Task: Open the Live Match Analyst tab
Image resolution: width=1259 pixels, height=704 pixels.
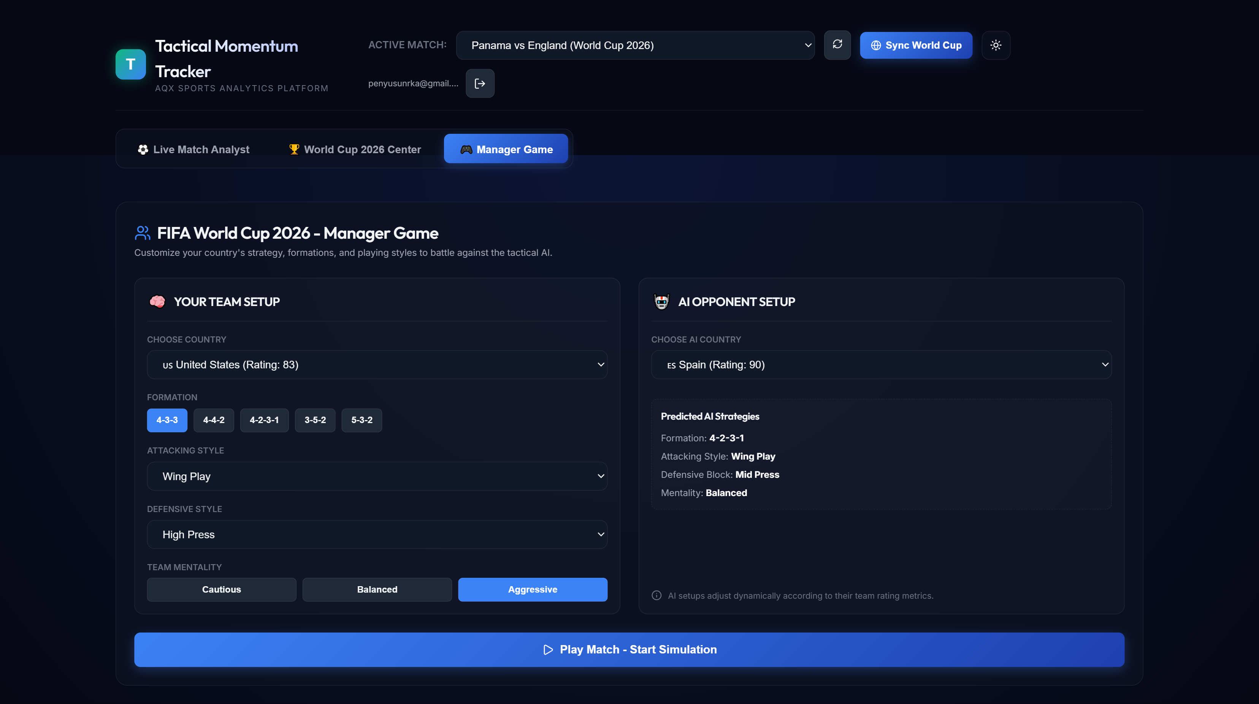Action: tap(193, 149)
